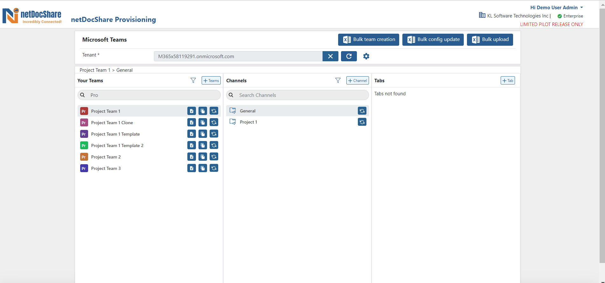Open the Channels filter funnel

(x=338, y=80)
